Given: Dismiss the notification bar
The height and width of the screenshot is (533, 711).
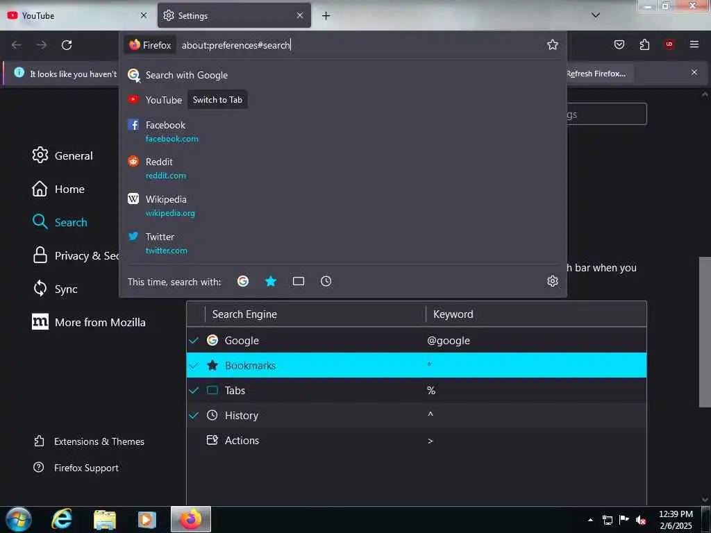Looking at the screenshot, I should tap(694, 72).
